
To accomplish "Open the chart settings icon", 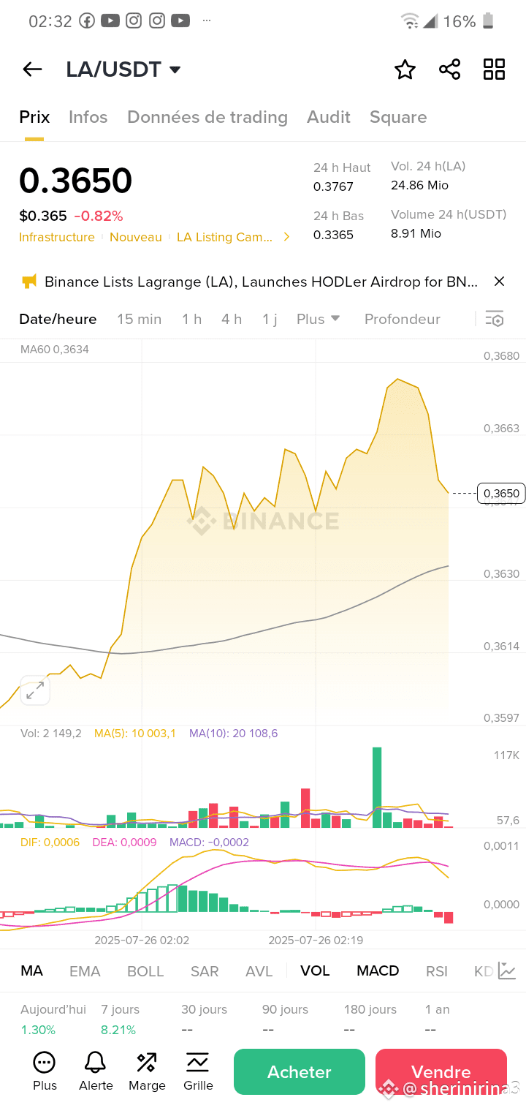I will [495, 319].
